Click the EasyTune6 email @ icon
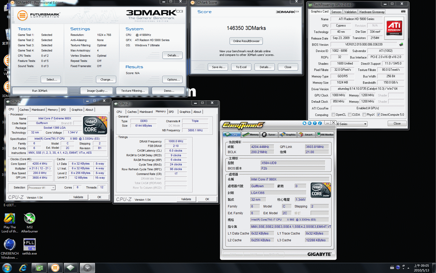Image resolution: width=436 pixels, height=273 pixels. (310, 123)
